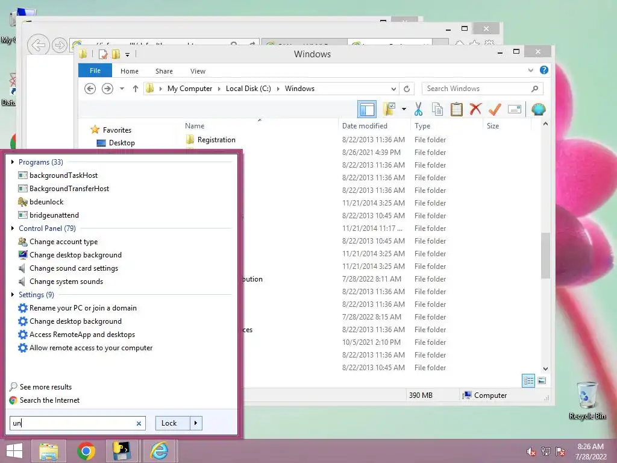
Task: Collapse the Settings (9) results group
Action: pos(12,294)
